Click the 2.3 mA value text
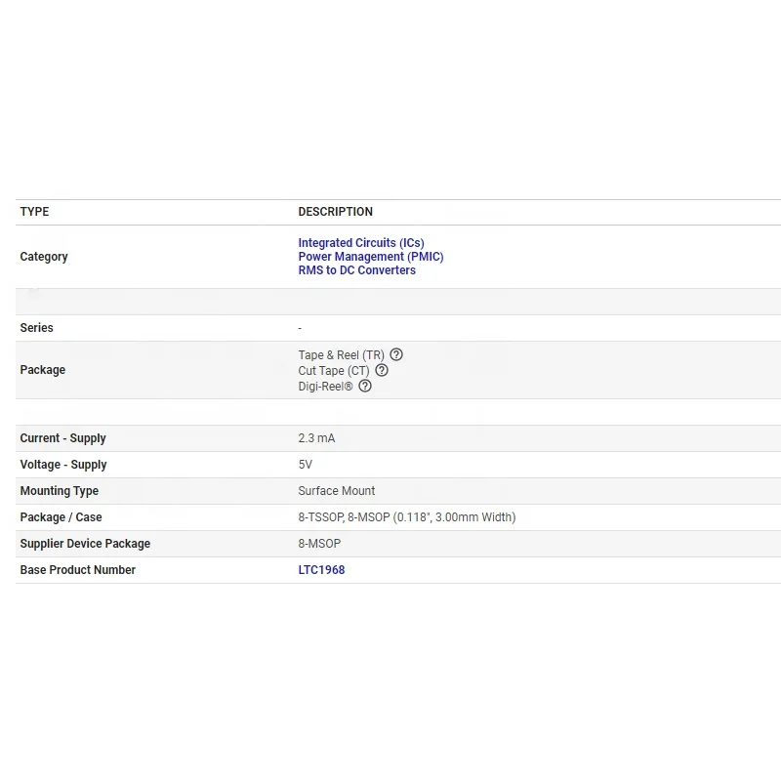 point(316,438)
